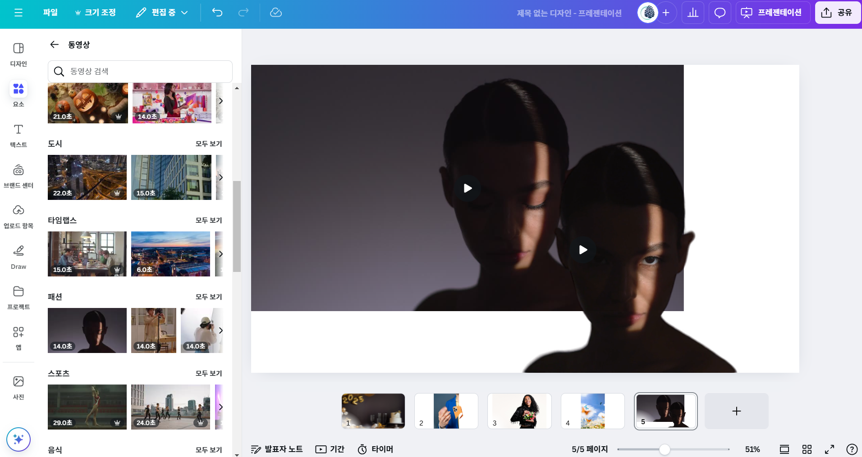Launch the magic AI assistant sparkle button
Viewport: 862px width, 457px height.
[18, 439]
